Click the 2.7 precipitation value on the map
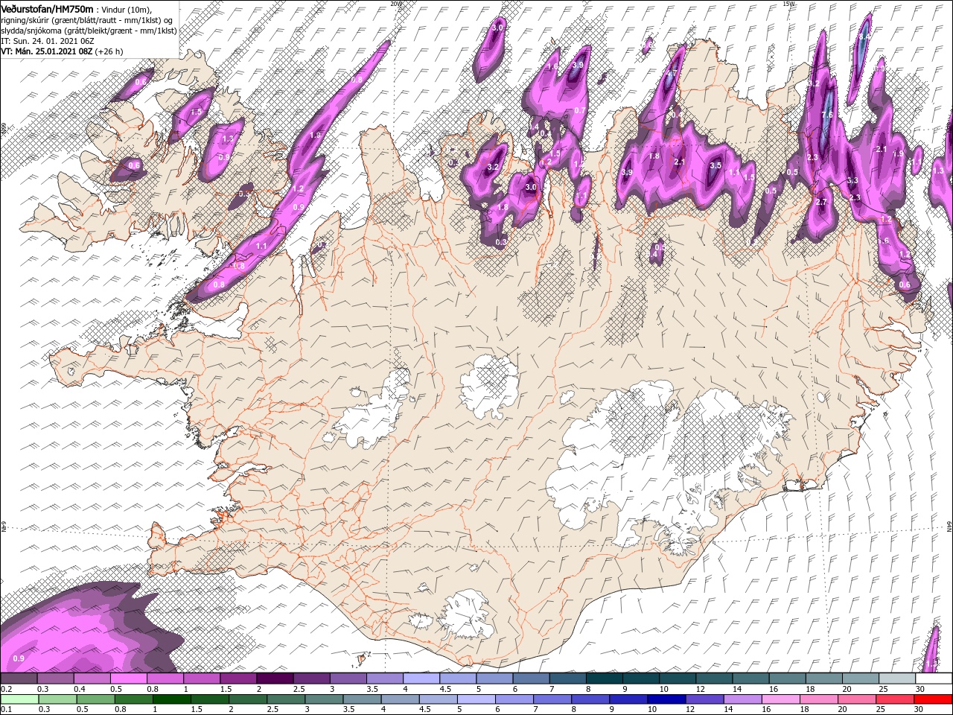Viewport: 953px width, 715px height. point(821,202)
